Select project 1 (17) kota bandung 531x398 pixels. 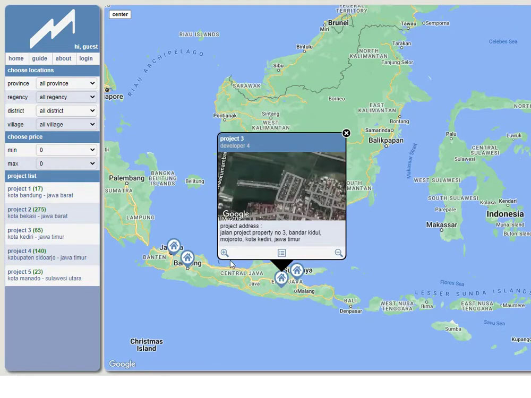click(x=53, y=192)
